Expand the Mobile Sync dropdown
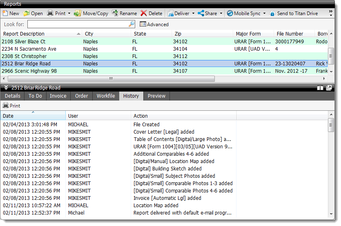The image size is (341, 226). 264,13
